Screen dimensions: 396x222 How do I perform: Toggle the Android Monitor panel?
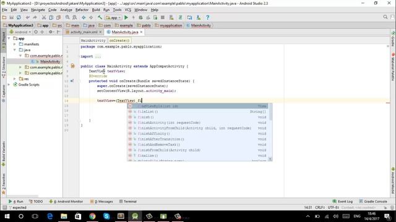[x=66, y=202]
